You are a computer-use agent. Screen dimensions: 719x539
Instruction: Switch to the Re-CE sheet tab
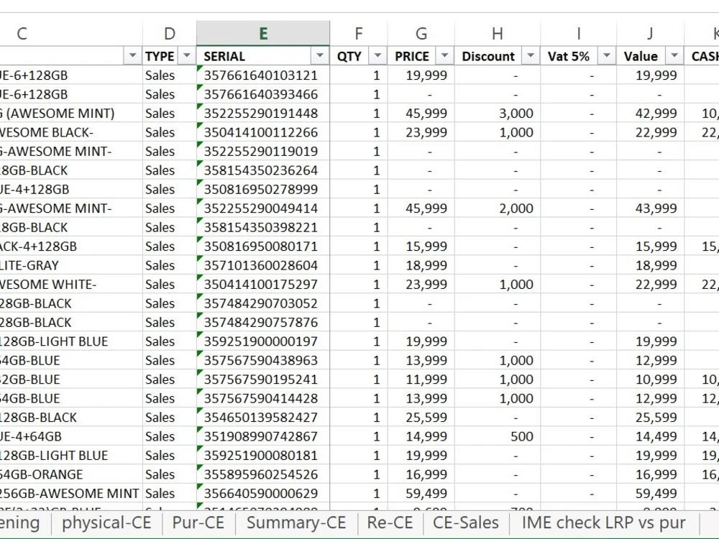pos(390,522)
